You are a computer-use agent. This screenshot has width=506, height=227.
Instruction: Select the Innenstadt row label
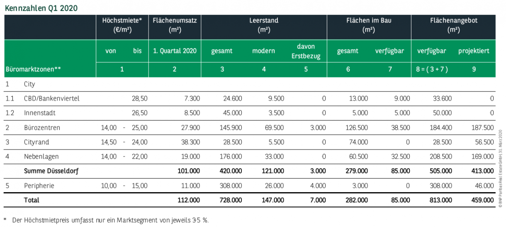[40, 113]
